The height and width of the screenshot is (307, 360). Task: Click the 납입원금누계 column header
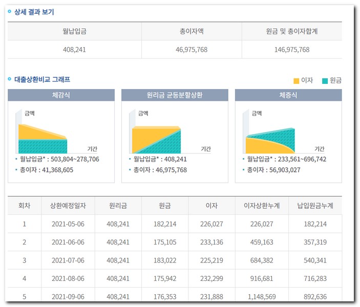[315, 206]
